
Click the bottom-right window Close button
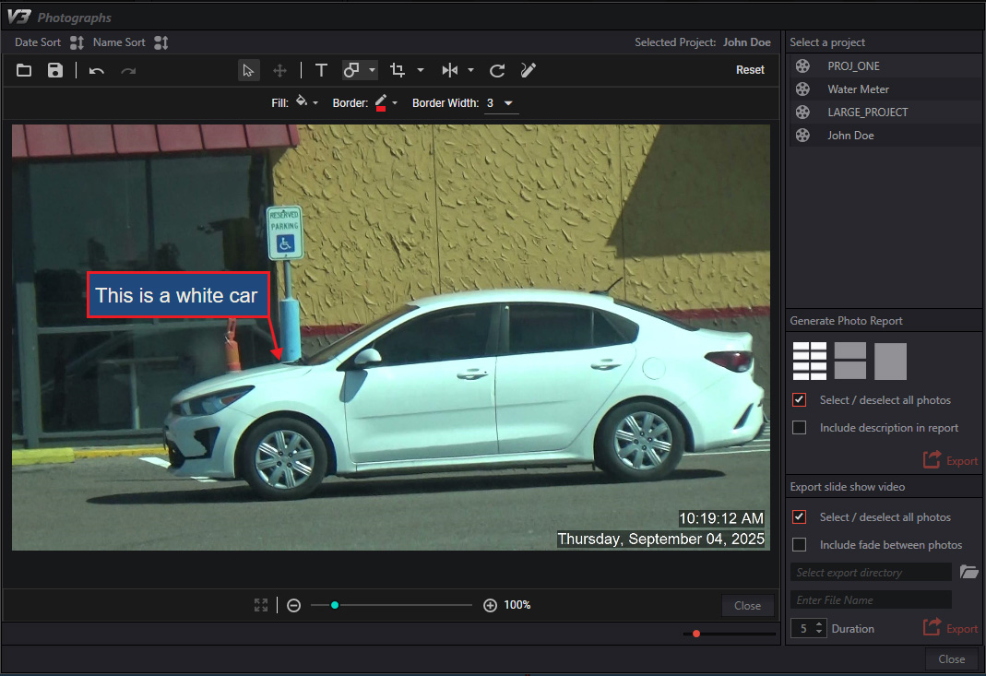tap(952, 659)
